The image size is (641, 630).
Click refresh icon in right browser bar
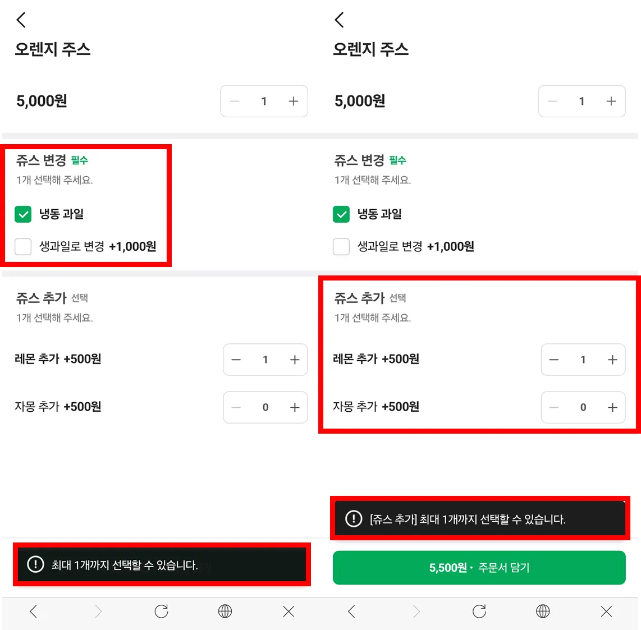pos(479,611)
